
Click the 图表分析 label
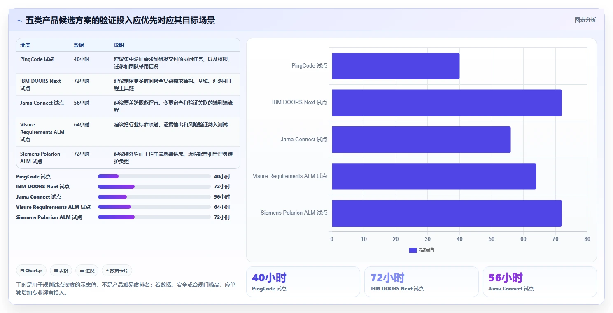click(585, 20)
